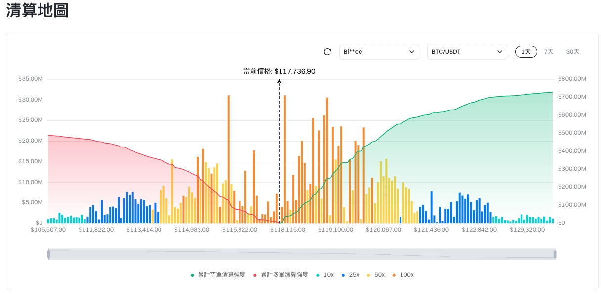Click the right handle of the range slider
The height and width of the screenshot is (294, 601).
pyautogui.click(x=555, y=254)
